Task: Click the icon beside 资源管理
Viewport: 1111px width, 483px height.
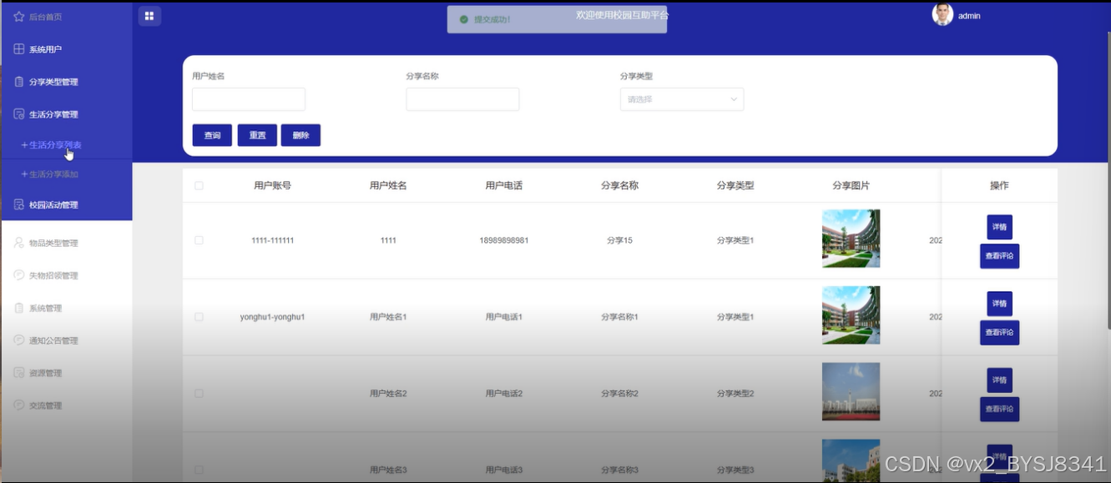Action: pos(18,373)
